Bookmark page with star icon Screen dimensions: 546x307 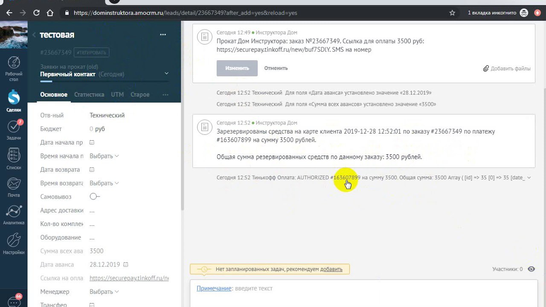pos(452,13)
